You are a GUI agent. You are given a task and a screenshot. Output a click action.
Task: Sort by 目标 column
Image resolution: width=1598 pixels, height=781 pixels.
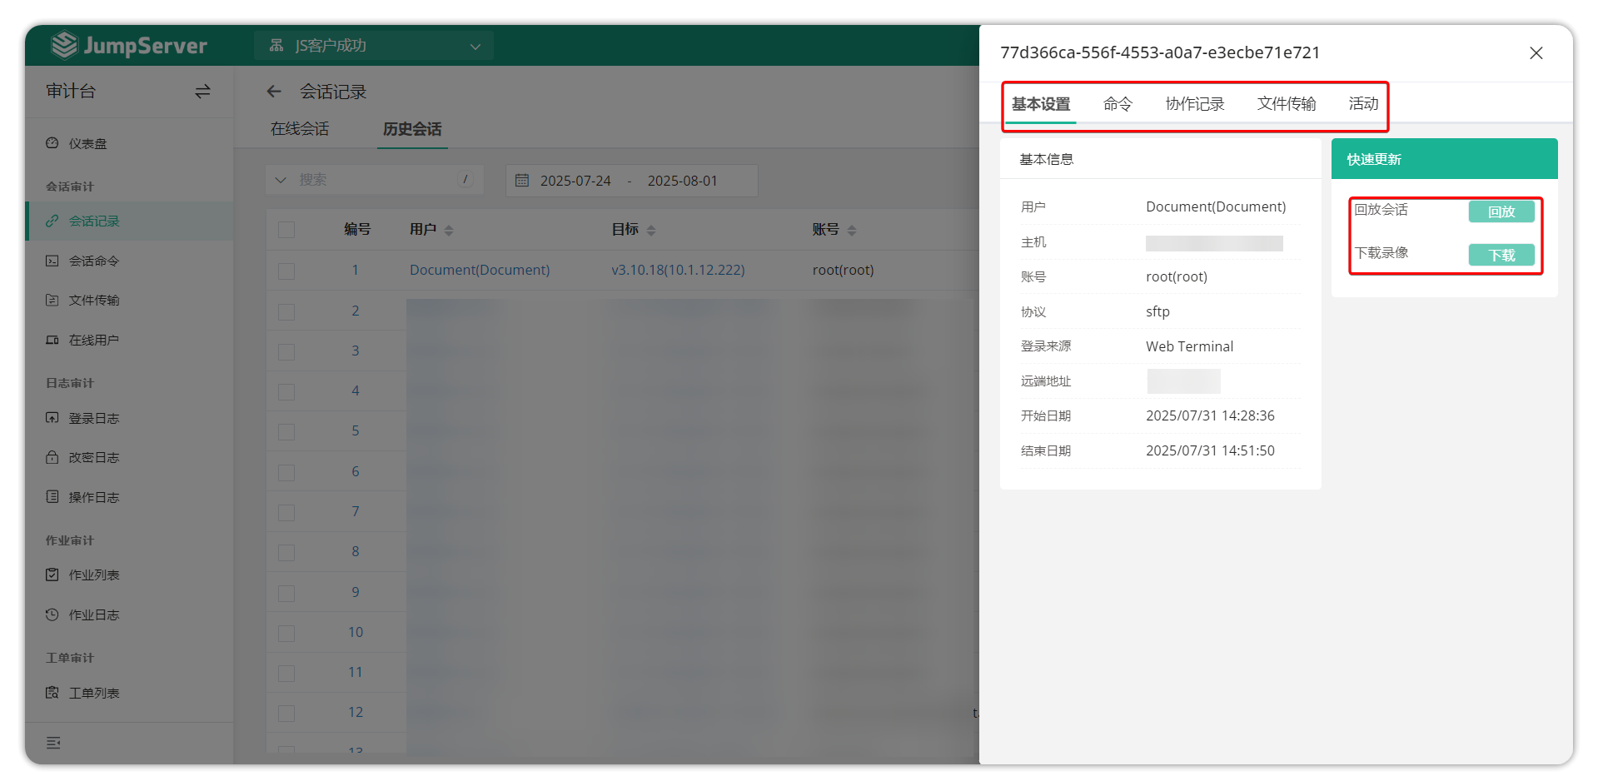click(651, 230)
